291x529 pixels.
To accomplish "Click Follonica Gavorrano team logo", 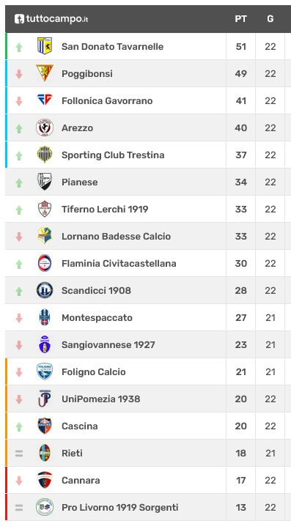I will 45,100.
